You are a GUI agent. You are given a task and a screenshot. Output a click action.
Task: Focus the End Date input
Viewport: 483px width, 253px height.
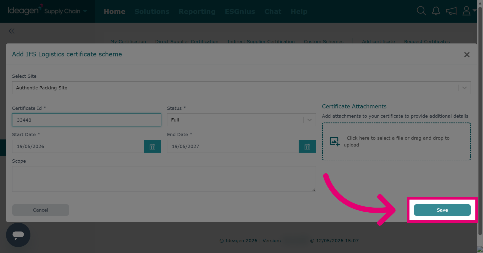pos(233,146)
